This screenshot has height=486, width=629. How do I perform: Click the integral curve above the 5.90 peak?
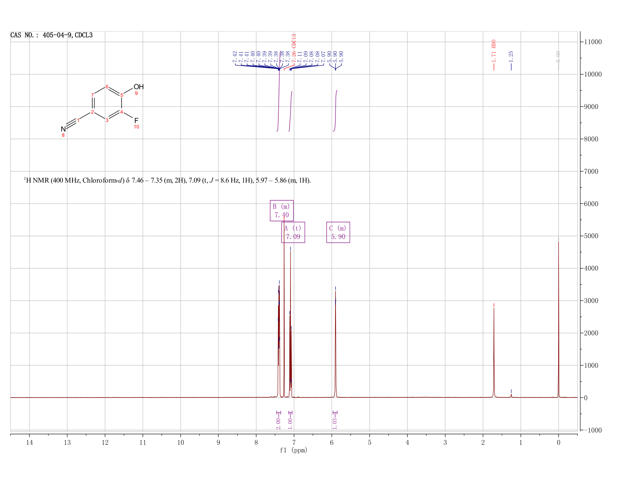[x=335, y=111]
